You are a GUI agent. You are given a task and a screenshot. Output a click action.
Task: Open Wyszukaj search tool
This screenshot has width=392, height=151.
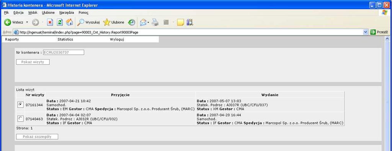tap(88, 22)
